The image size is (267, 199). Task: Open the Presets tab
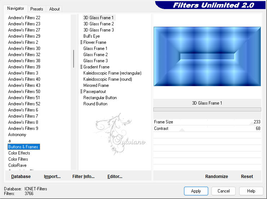coord(36,9)
